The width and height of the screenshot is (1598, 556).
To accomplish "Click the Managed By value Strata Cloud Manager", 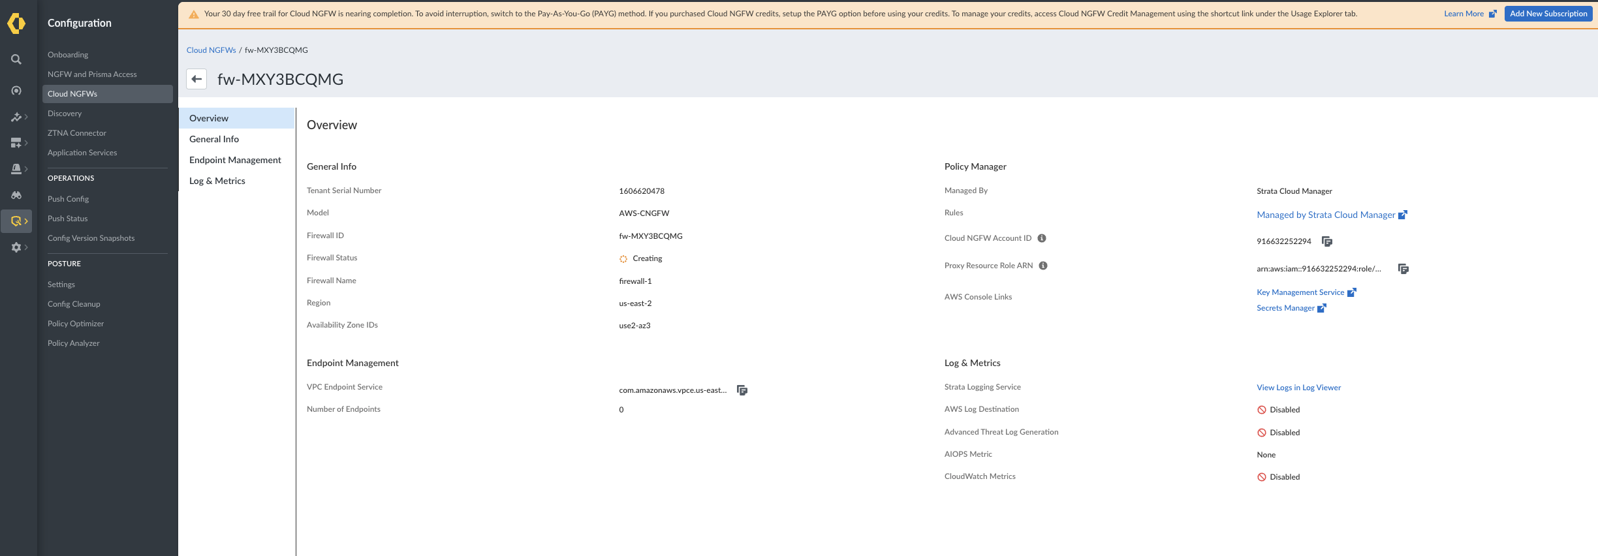I will point(1294,191).
